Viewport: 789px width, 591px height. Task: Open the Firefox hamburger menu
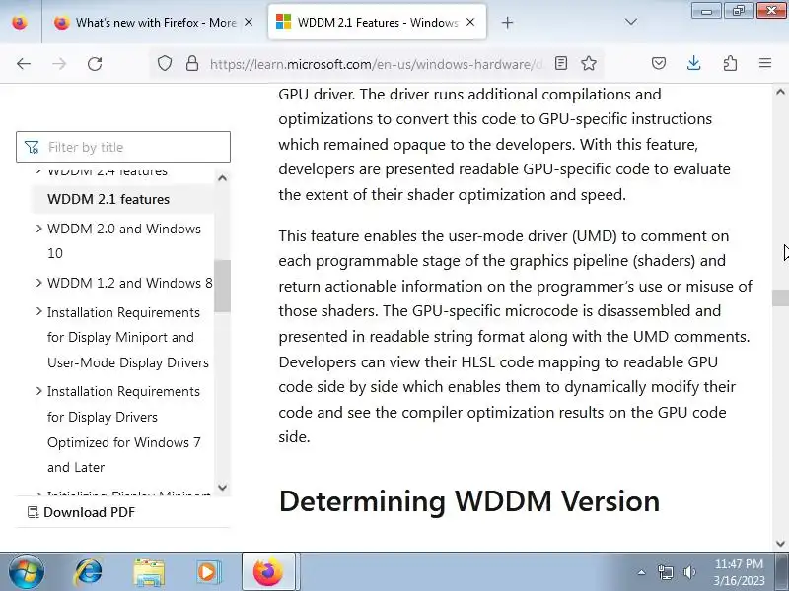pos(765,63)
